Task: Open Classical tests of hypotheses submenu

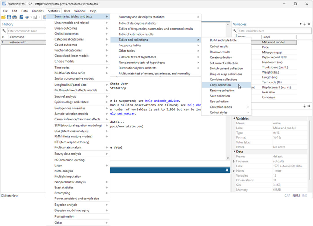Action: (x=156, y=57)
